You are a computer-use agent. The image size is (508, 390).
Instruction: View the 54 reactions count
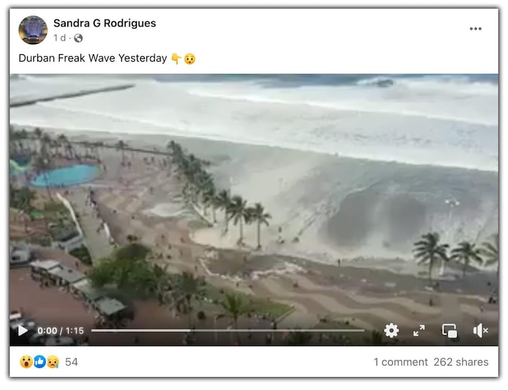click(x=71, y=362)
